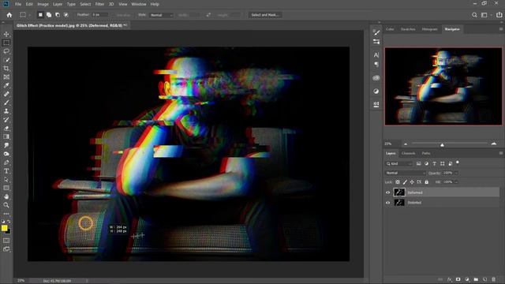The width and height of the screenshot is (505, 284).
Task: Open the Paragraph panel icon
Action: pos(376,65)
